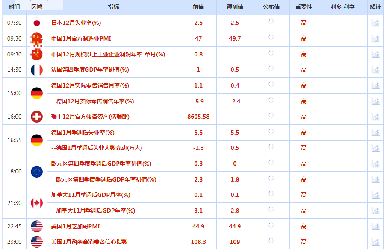Open 德国12月实际零售销售月率 indicator link
Viewport: 389px width, 249px height.
click(x=90, y=85)
